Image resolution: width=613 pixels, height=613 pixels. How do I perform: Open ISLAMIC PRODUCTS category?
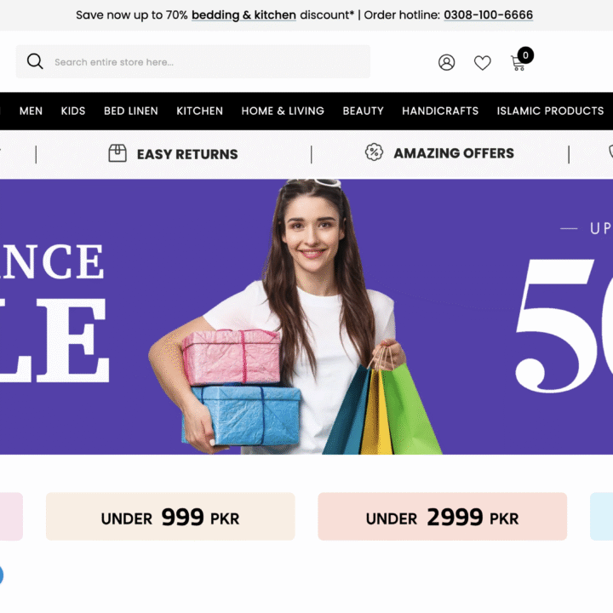551,111
